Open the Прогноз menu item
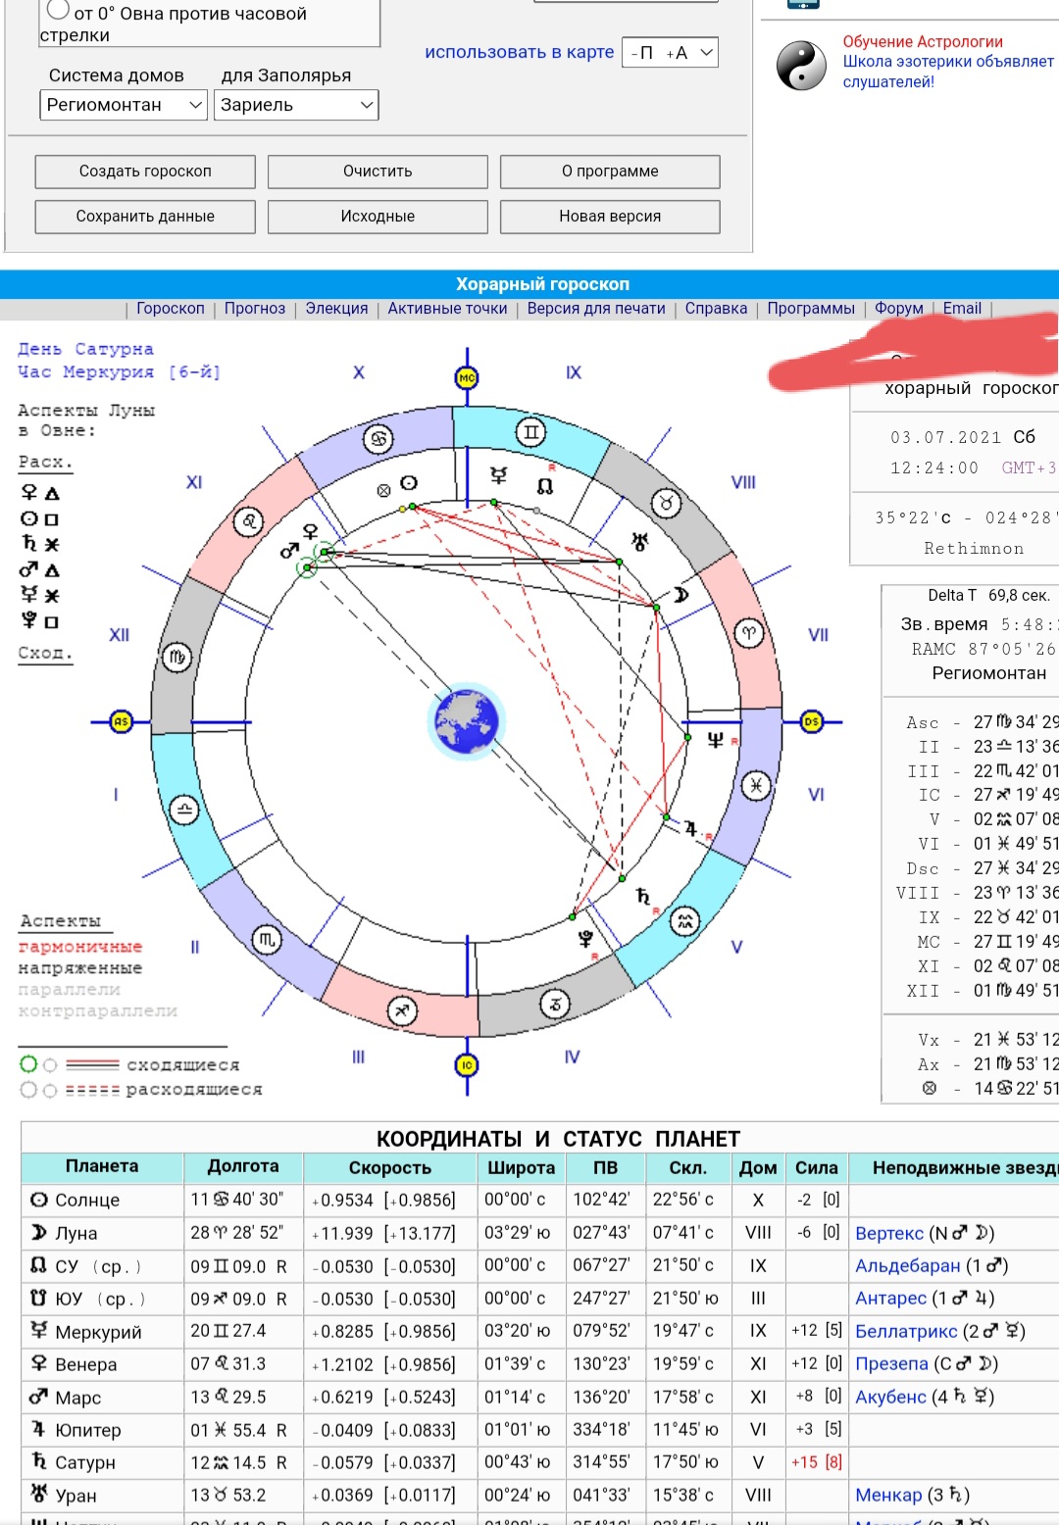 (x=255, y=309)
